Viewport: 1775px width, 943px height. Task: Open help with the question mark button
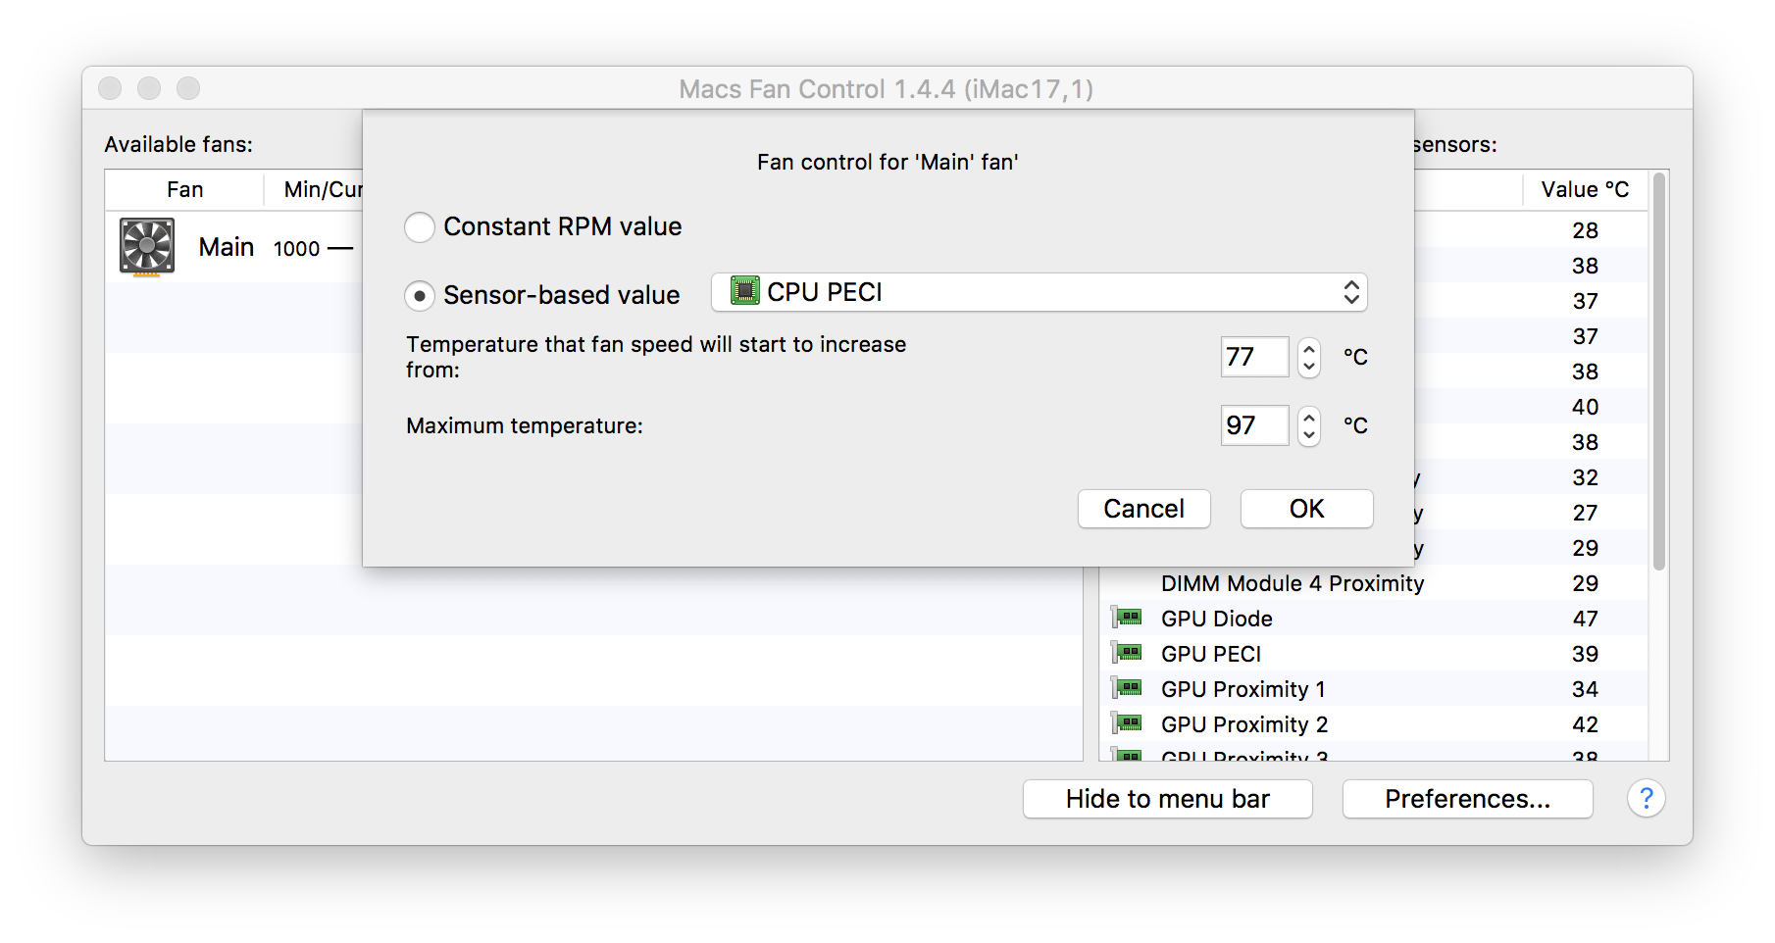pyautogui.click(x=1647, y=799)
